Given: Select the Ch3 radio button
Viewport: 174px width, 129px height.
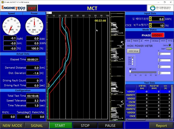Looking at the screenshot, I should (133, 62).
